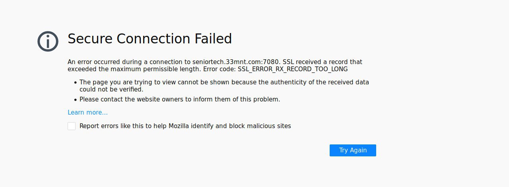Tick the Report errors to Mozilla checkbox

click(x=72, y=126)
